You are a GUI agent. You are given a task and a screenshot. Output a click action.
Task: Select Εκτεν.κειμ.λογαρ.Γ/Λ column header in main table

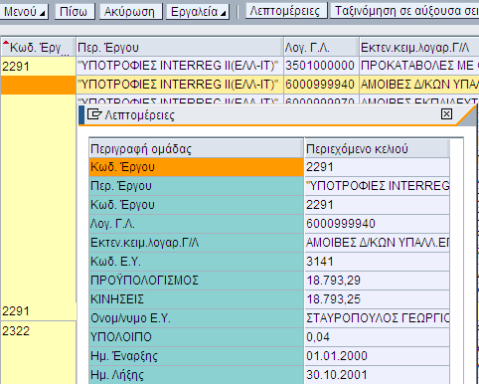point(419,47)
